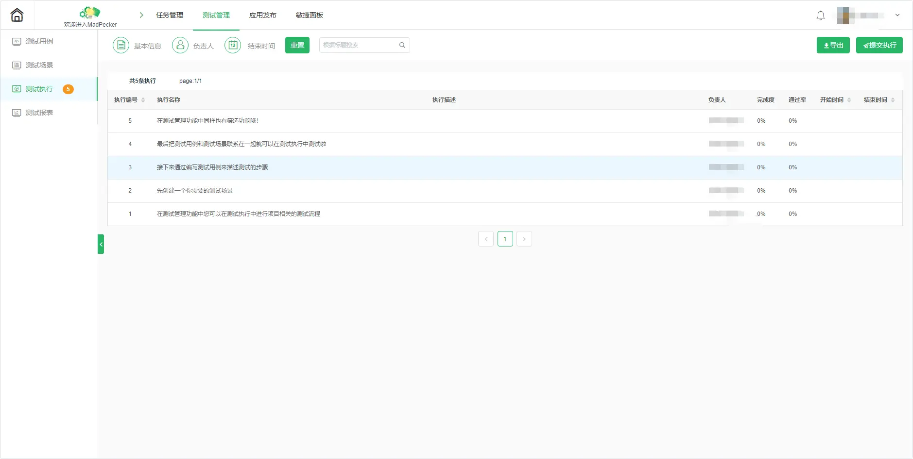Open the notifications bell
Viewport: 913px width, 459px height.
(821, 16)
